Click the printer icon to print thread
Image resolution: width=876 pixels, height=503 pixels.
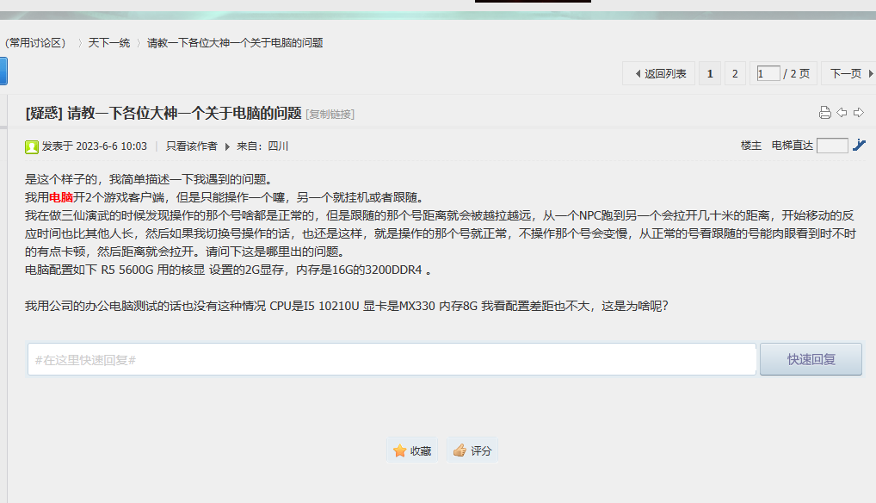(x=824, y=113)
